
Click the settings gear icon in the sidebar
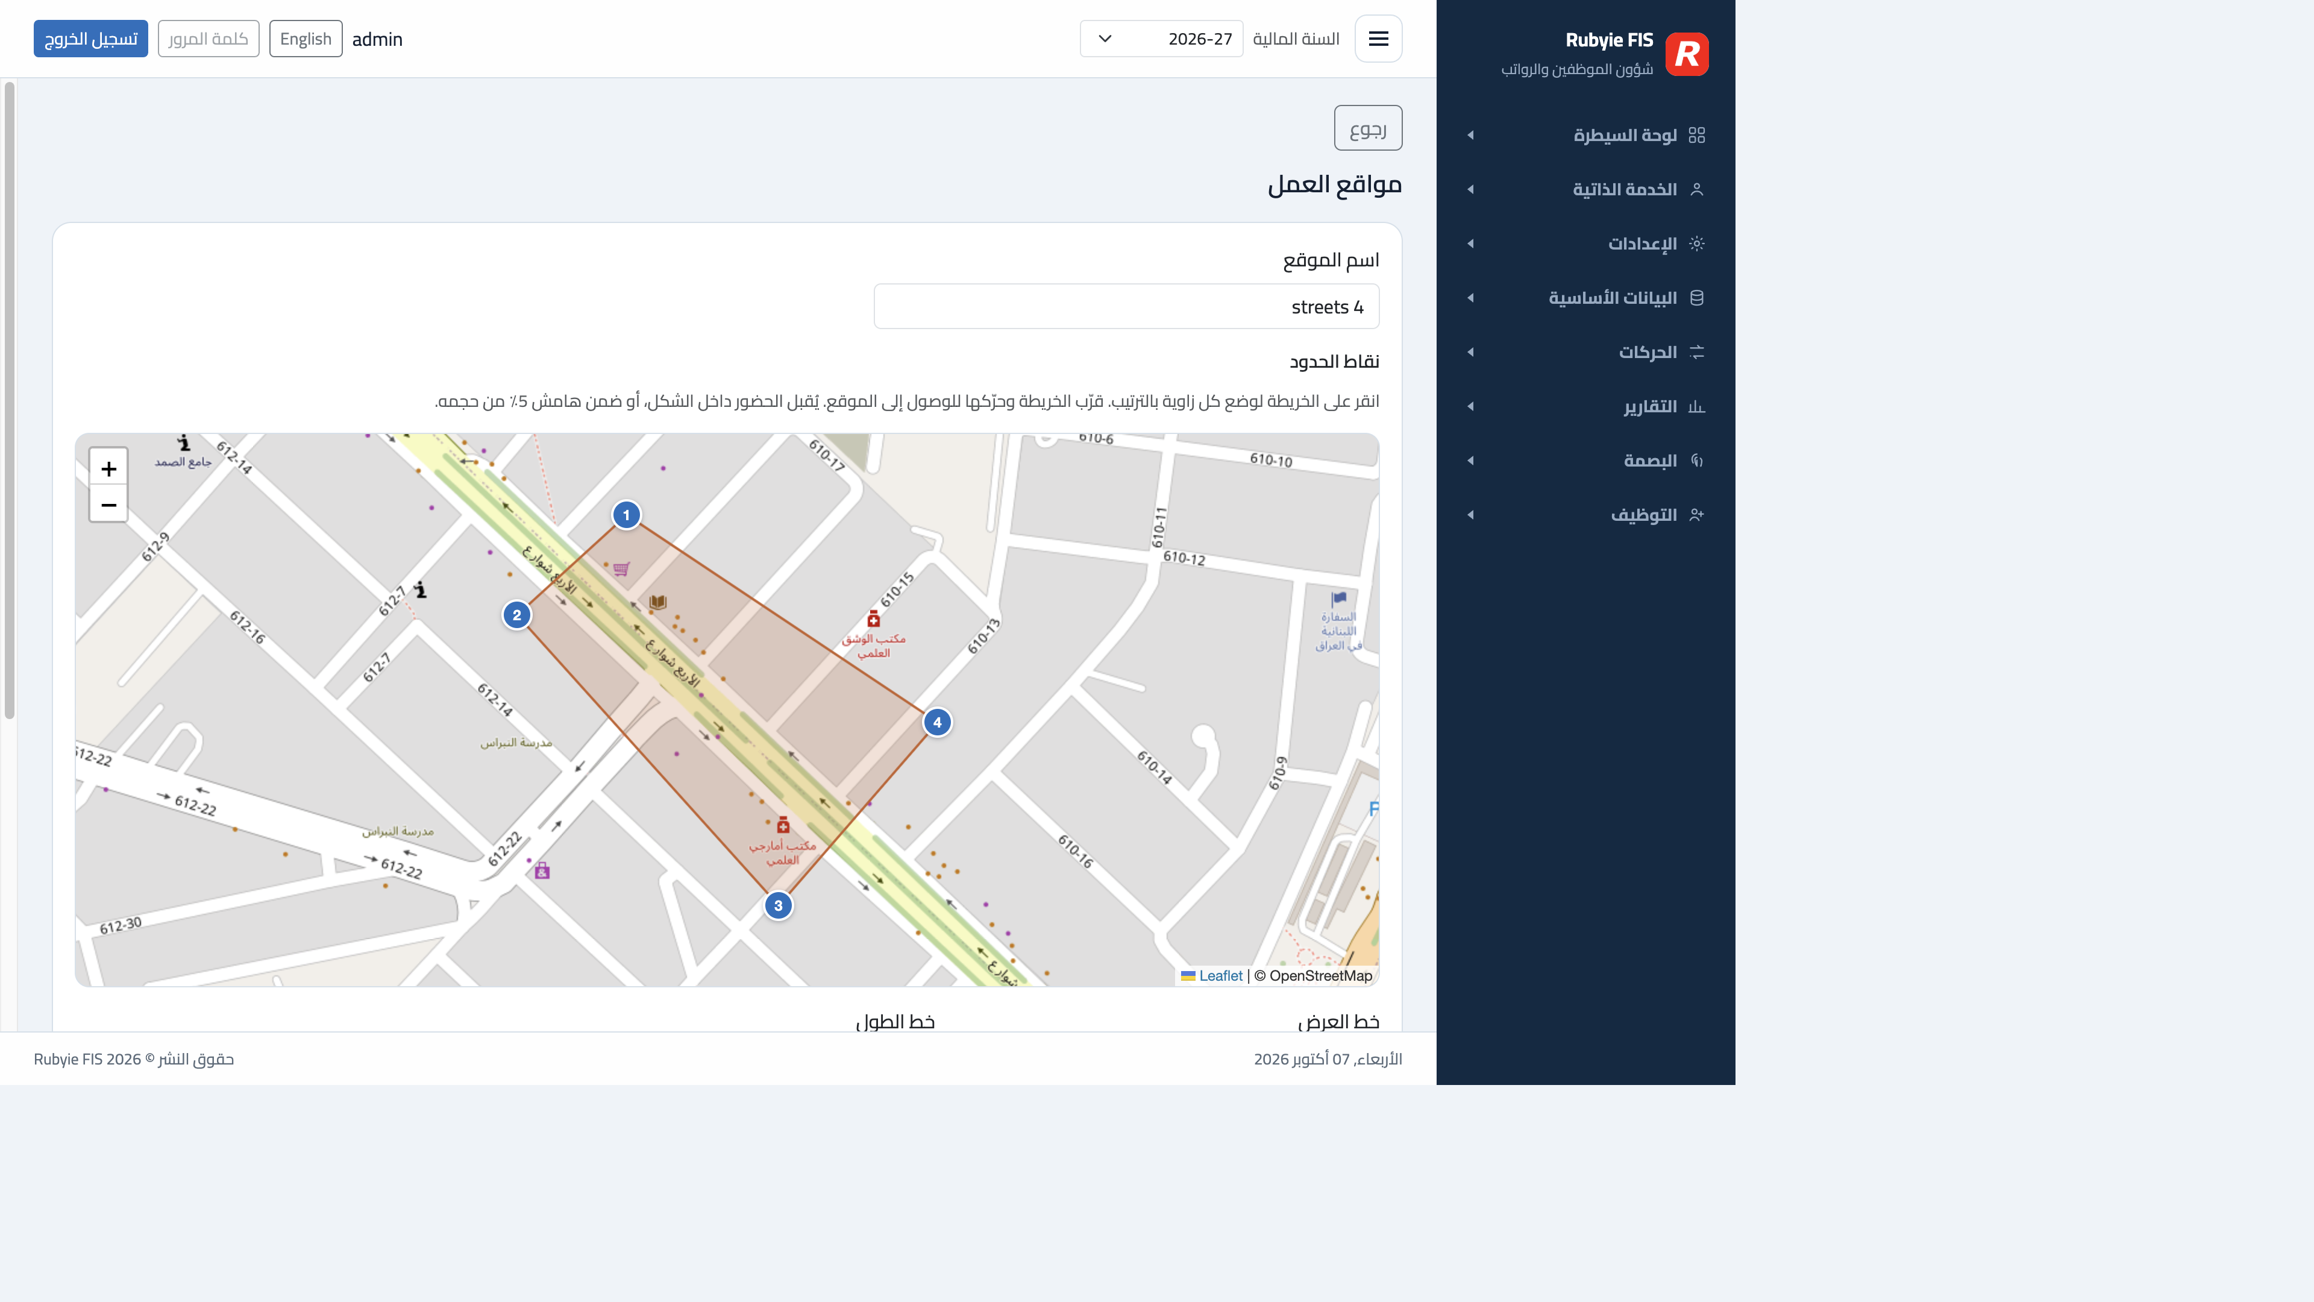click(x=1696, y=244)
